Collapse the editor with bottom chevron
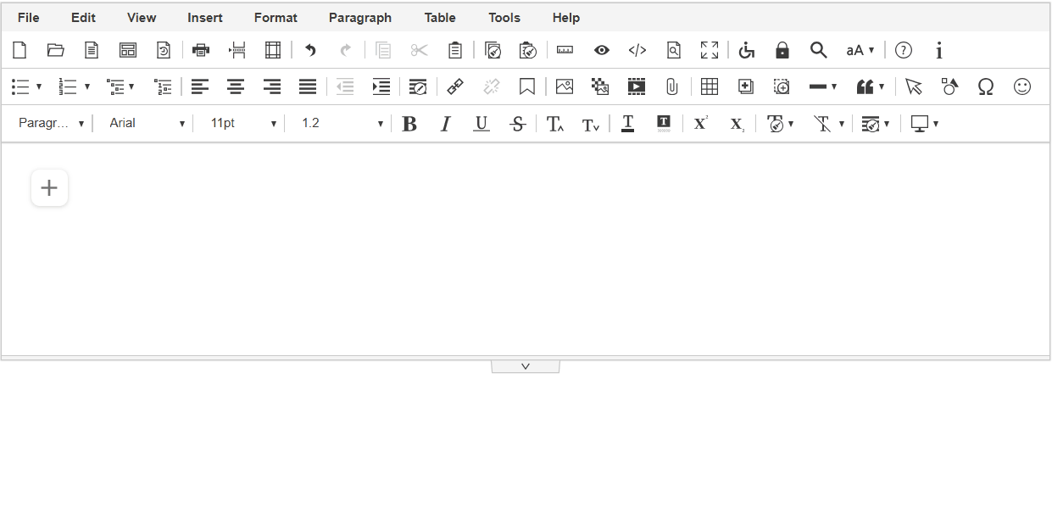The width and height of the screenshot is (1052, 518). [526, 366]
